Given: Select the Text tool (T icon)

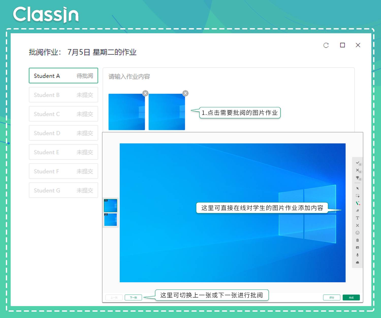Looking at the screenshot, I should coord(357,218).
